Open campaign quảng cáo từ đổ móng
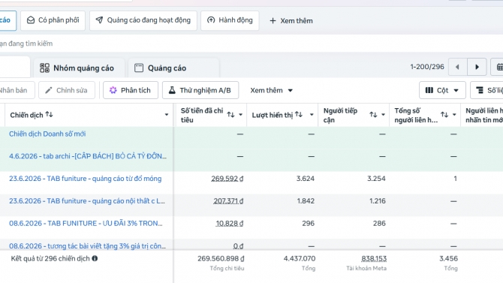Image resolution: width=503 pixels, height=283 pixels. [86, 179]
